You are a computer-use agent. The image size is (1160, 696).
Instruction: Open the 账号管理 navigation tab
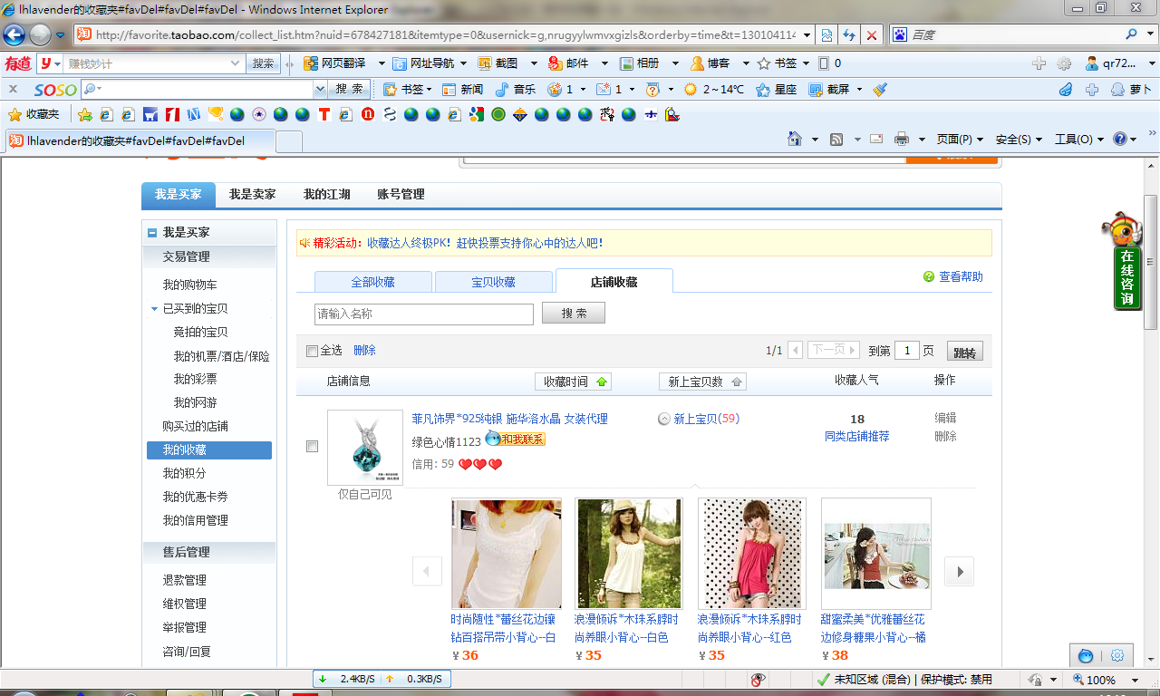(x=401, y=195)
